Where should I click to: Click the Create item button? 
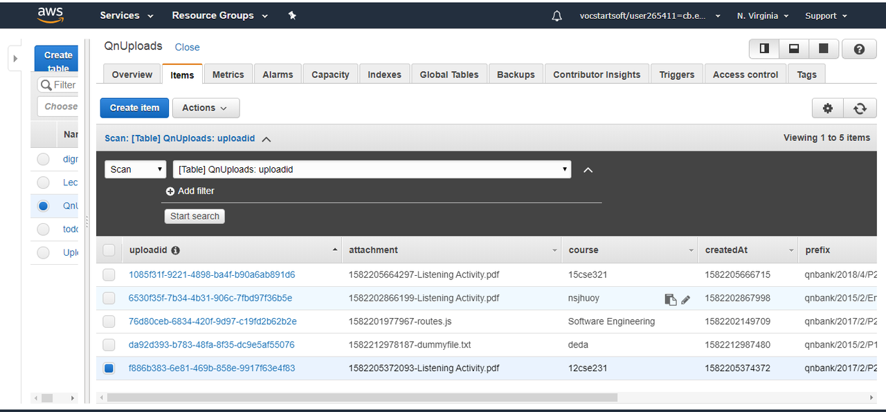(x=134, y=108)
